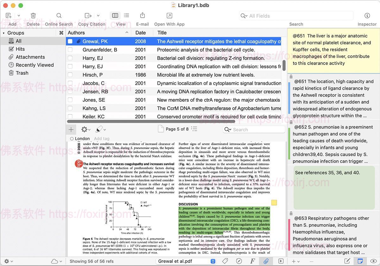Click the Online Search toolbar icon

click(x=59, y=16)
